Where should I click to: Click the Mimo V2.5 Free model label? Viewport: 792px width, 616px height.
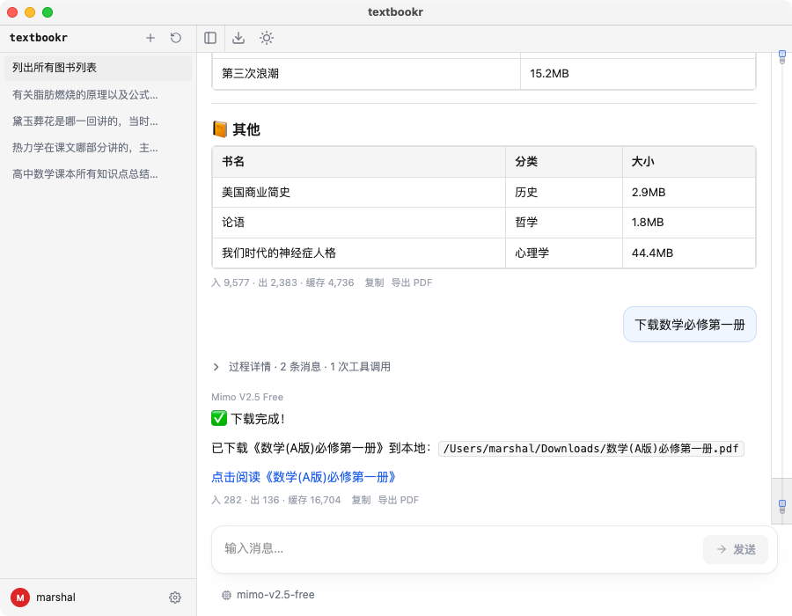(x=247, y=397)
